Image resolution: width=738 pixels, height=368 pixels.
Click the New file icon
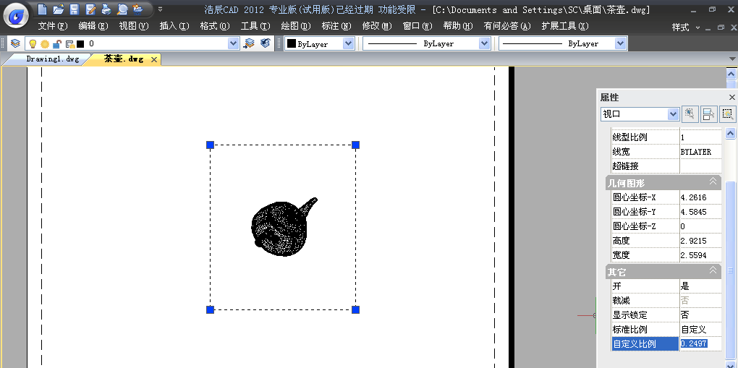coord(43,9)
